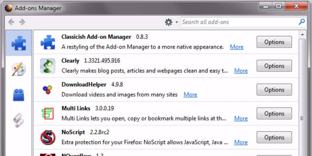The width and height of the screenshot is (312, 156).
Task: Open Options for NoScript
Action: point(274,138)
